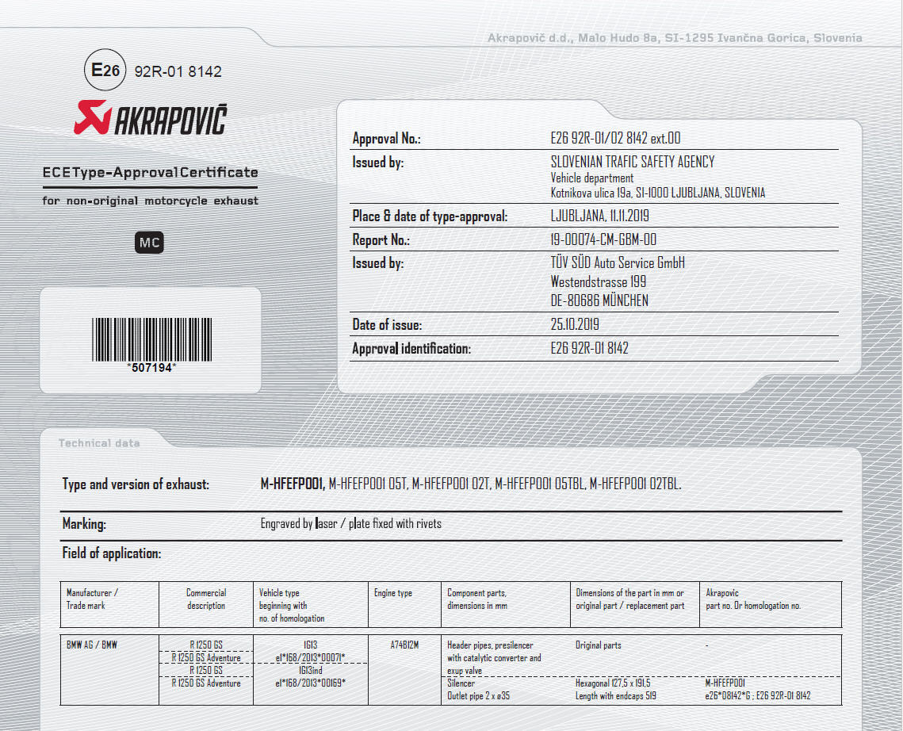Click the black MC badge
The width and height of the screenshot is (903, 731).
pyautogui.click(x=150, y=243)
